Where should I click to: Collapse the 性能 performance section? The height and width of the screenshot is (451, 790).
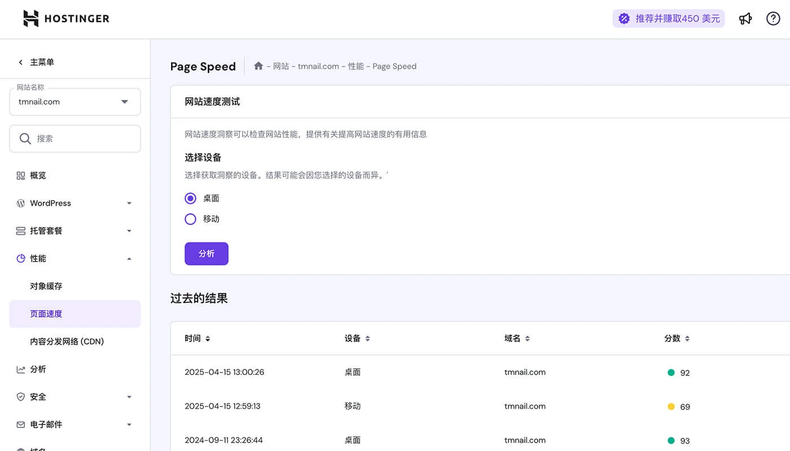tap(38, 258)
